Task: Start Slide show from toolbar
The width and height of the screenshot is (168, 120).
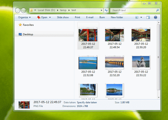Action: coord(63,17)
